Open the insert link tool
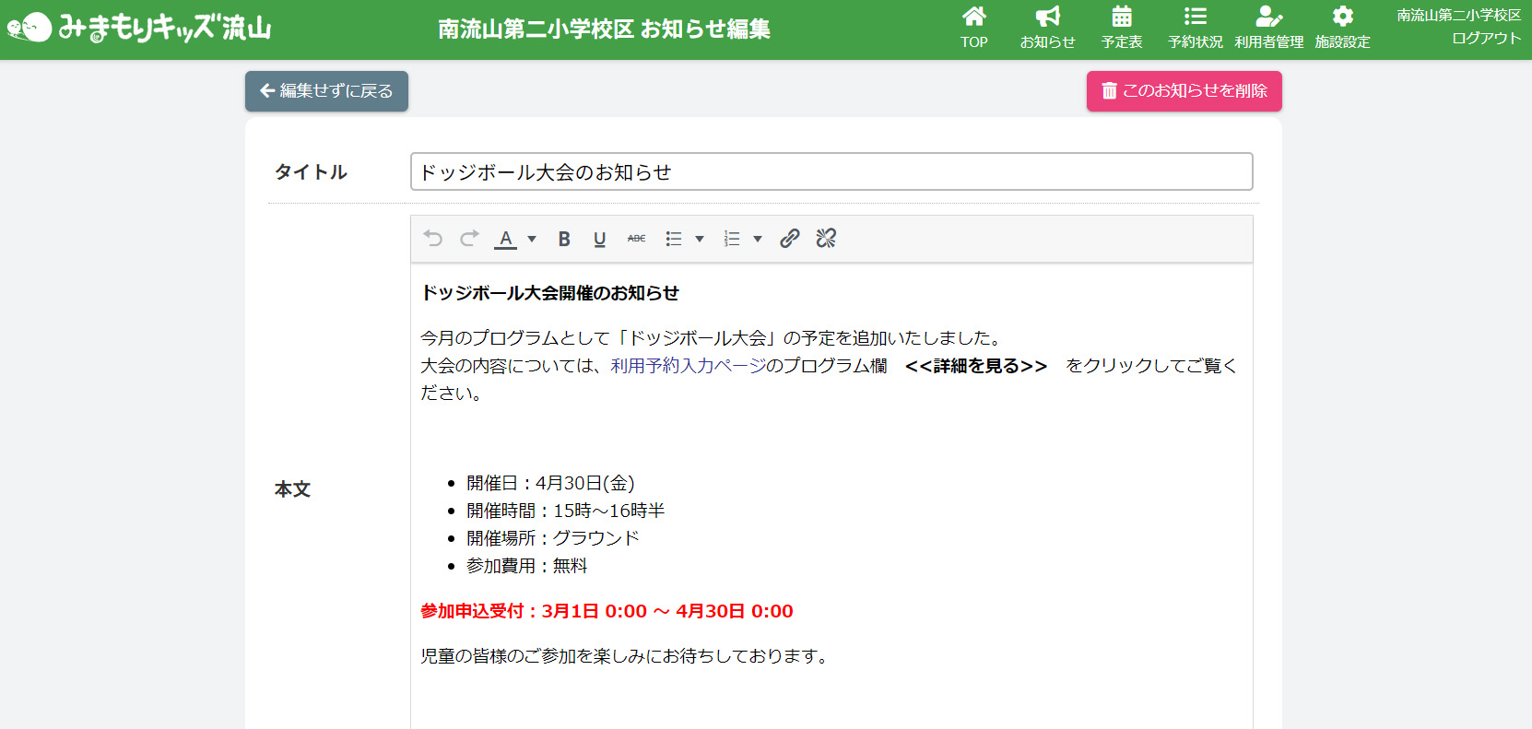 (x=789, y=239)
